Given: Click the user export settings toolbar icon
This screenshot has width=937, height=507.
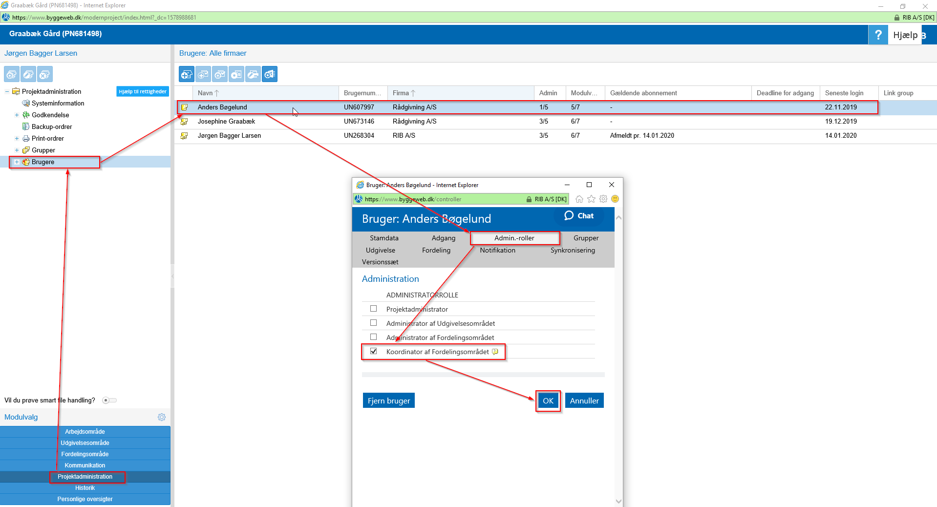Looking at the screenshot, I should pyautogui.click(x=270, y=74).
